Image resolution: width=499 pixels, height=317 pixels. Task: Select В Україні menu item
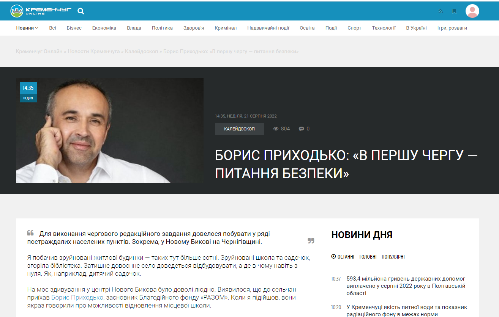coord(416,28)
